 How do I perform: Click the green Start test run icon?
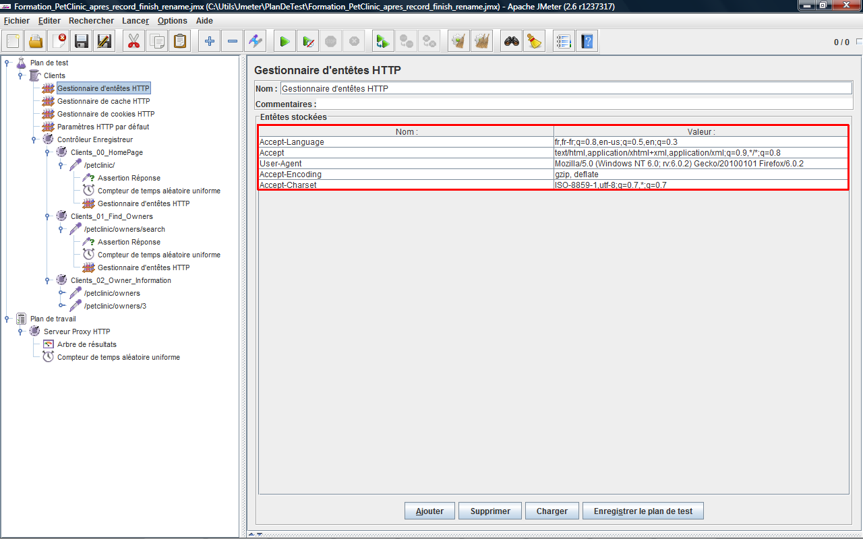point(285,42)
